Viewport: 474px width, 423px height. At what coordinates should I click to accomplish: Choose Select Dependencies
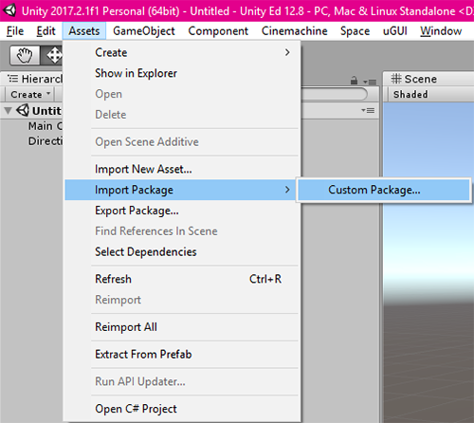click(x=182, y=252)
